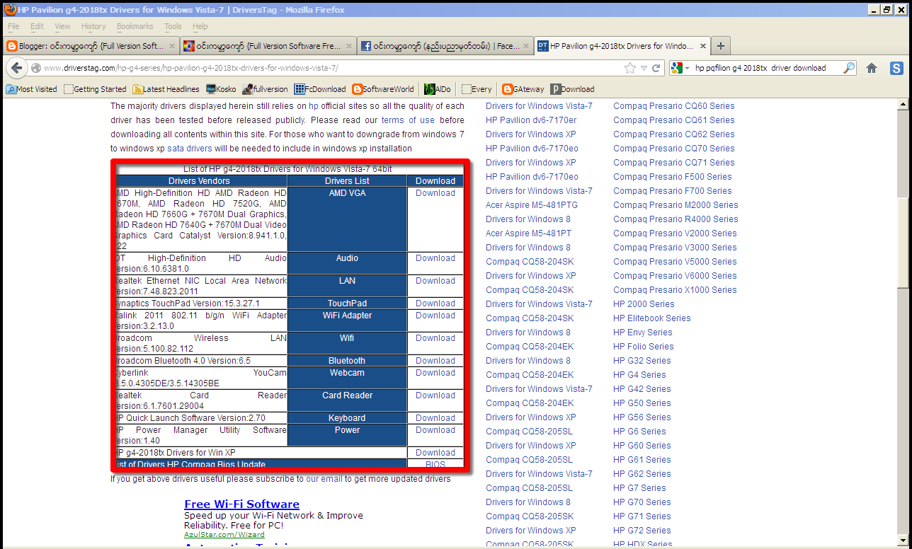Open the Getting Started bookmark
Screen dimensions: 912x549
[95, 89]
